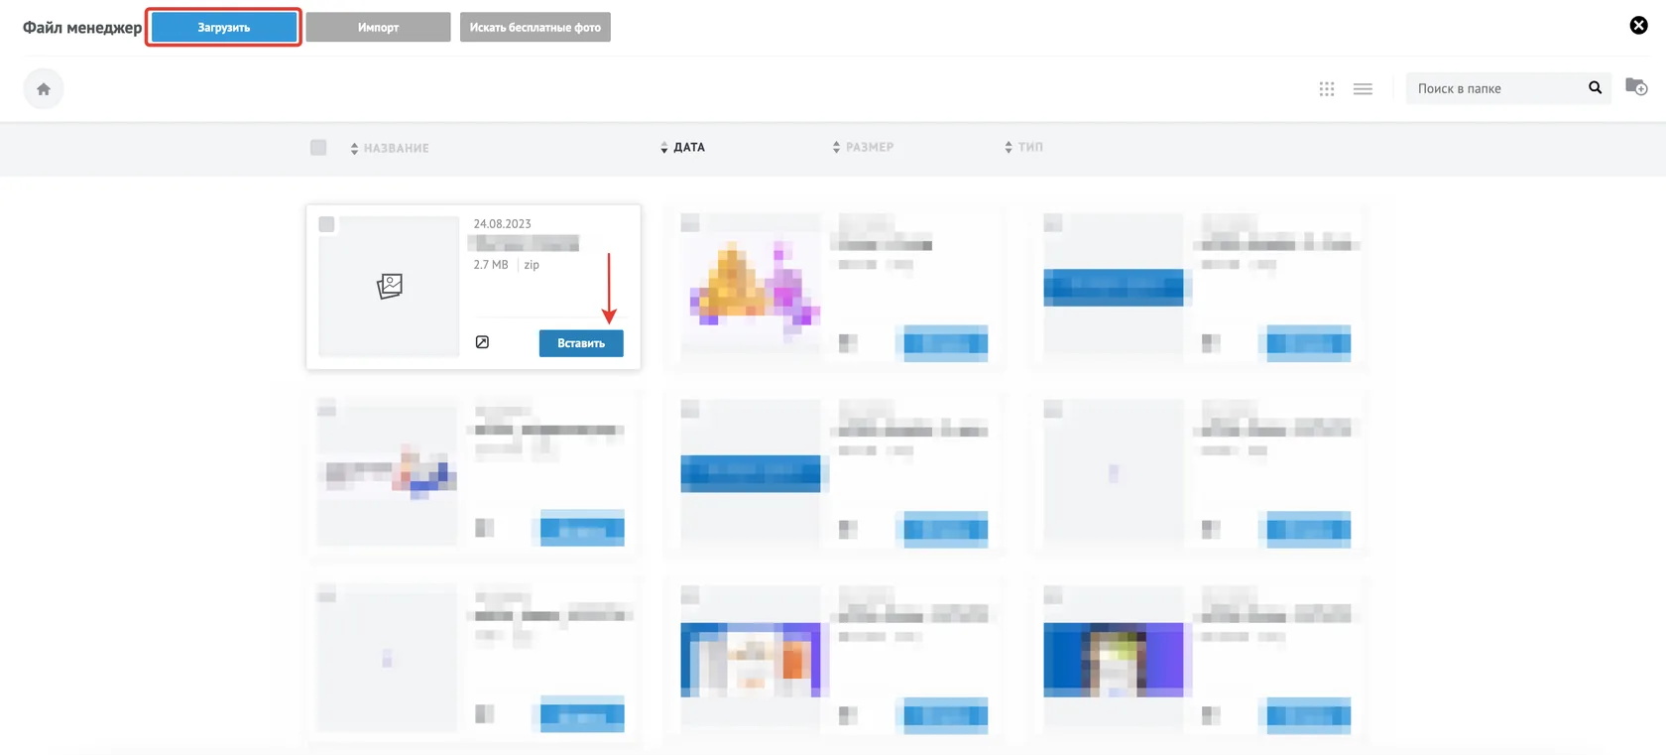Switch to list view icon

[1363, 89]
